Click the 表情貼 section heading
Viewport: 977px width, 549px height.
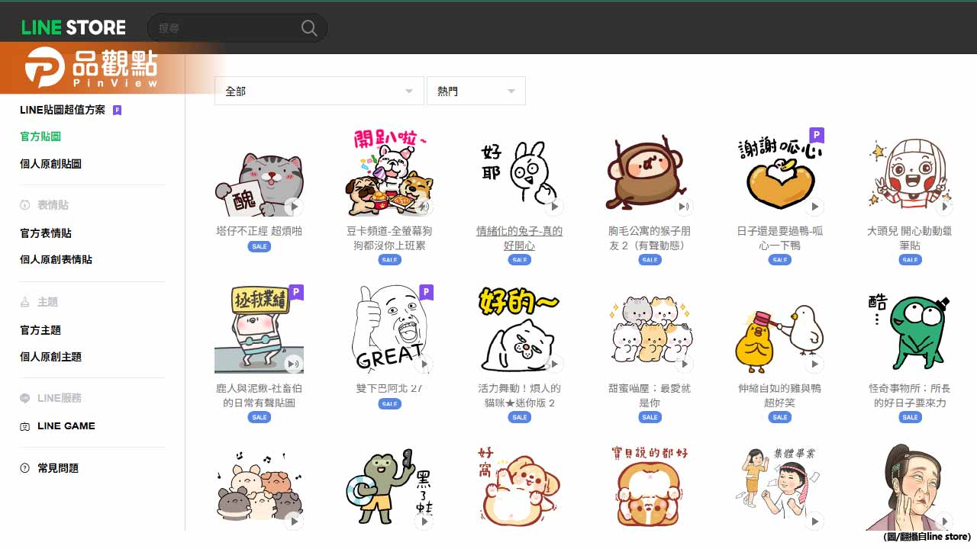(53, 205)
